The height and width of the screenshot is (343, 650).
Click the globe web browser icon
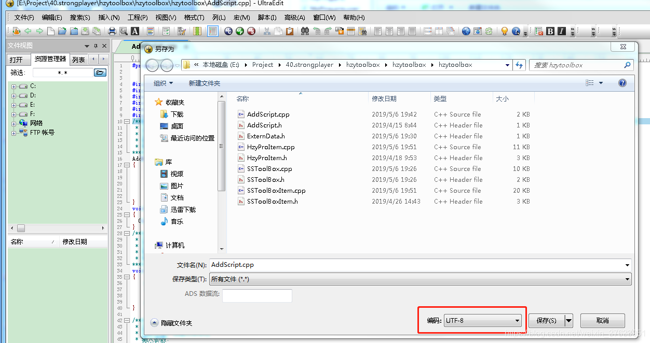(x=466, y=31)
